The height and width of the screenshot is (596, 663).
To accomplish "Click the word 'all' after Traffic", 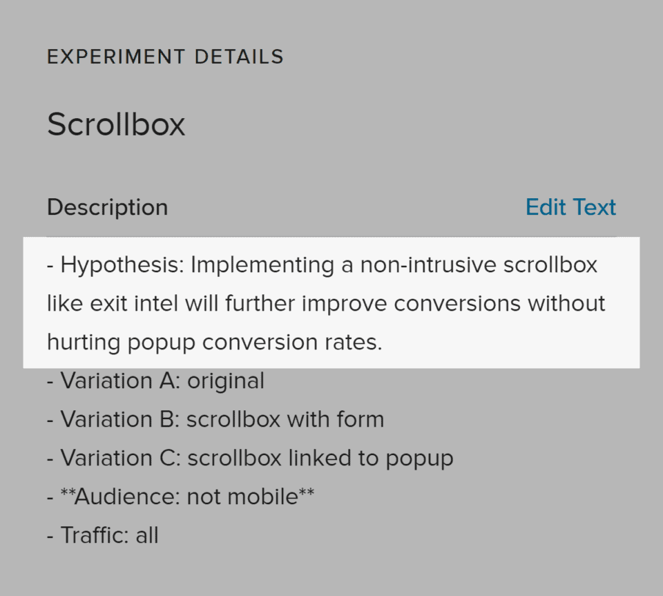I will 147,535.
